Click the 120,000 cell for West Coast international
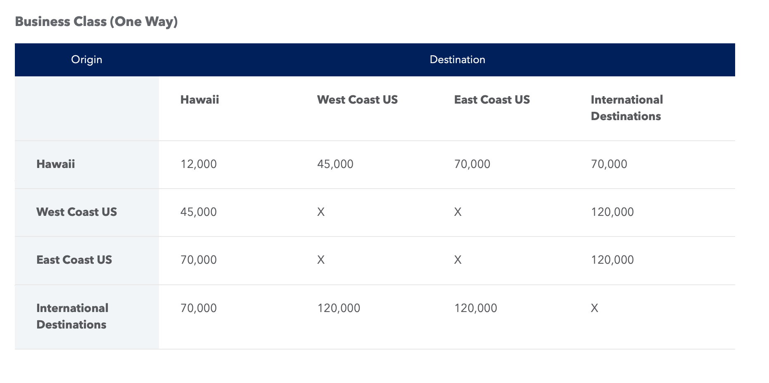This screenshot has height=383, width=769. 612,212
